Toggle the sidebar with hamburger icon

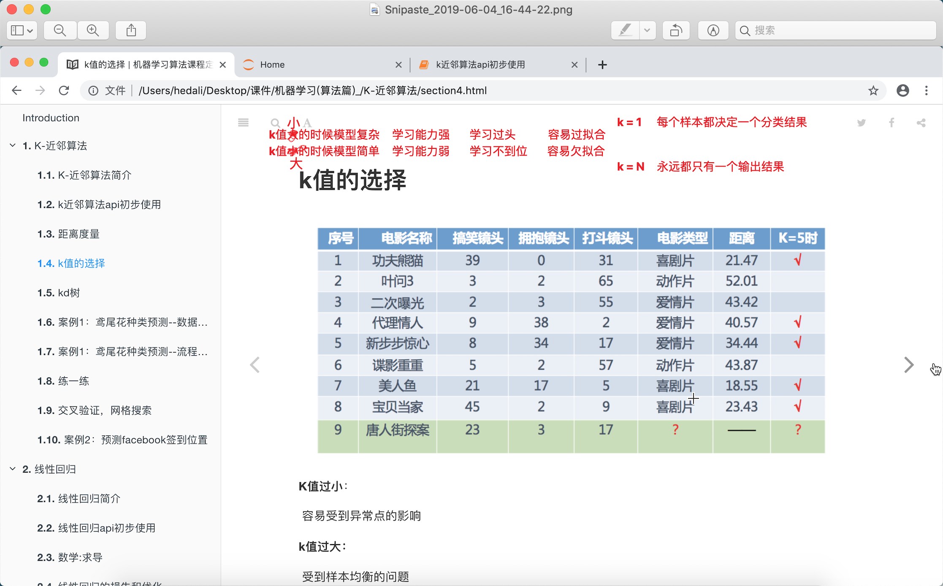click(243, 123)
